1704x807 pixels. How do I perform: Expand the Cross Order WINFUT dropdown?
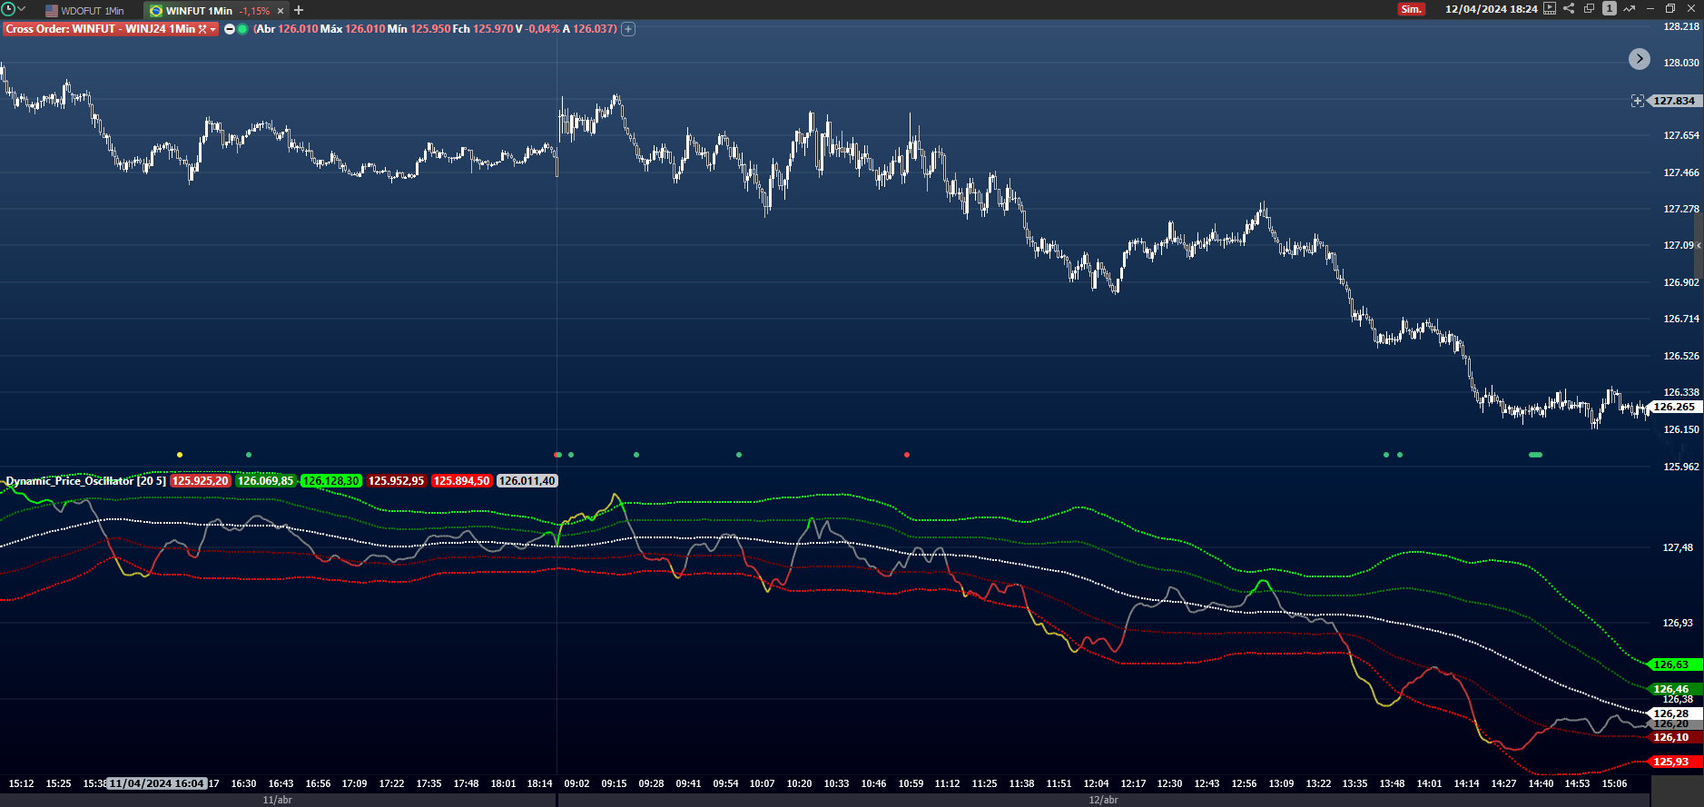(x=212, y=29)
